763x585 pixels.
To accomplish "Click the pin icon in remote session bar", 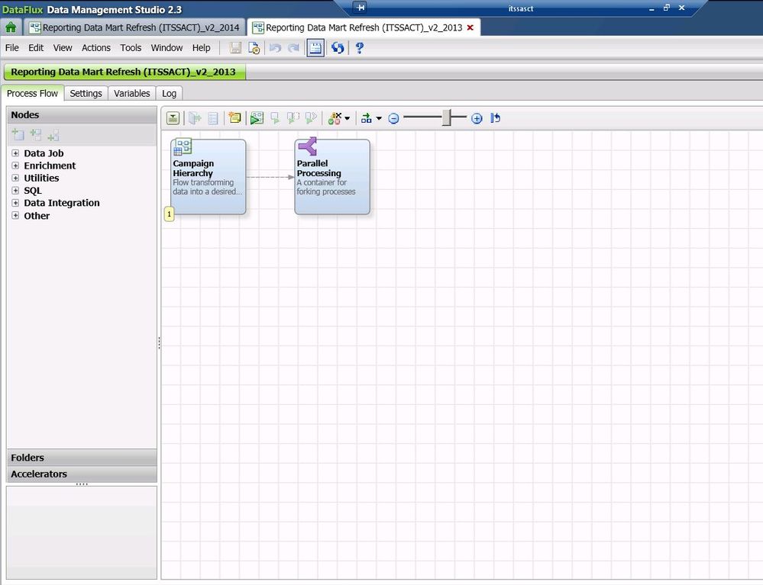I will click(360, 8).
